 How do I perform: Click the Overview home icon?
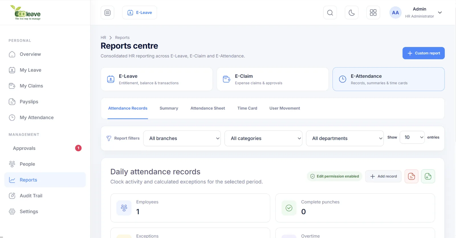(12, 54)
